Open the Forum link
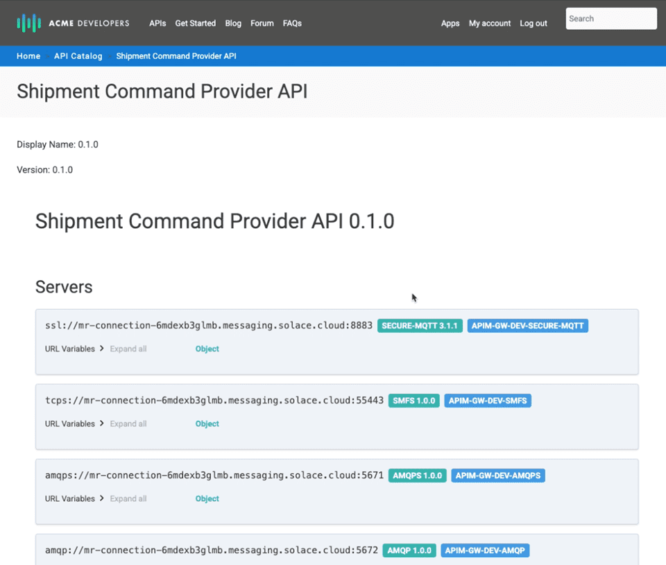The image size is (666, 565). tap(262, 23)
